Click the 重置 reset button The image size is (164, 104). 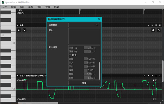[84, 83]
